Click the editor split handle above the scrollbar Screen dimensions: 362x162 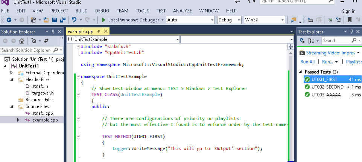tap(291, 47)
